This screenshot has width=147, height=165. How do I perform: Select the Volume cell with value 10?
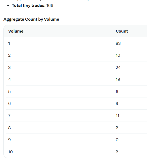click(11, 152)
